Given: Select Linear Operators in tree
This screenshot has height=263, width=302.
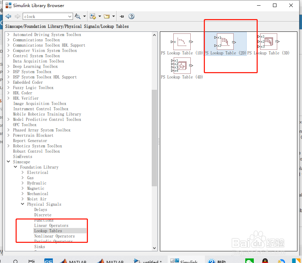Looking at the screenshot, I should tap(51, 225).
